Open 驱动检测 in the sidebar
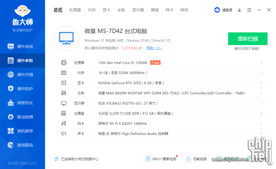 click(23, 117)
